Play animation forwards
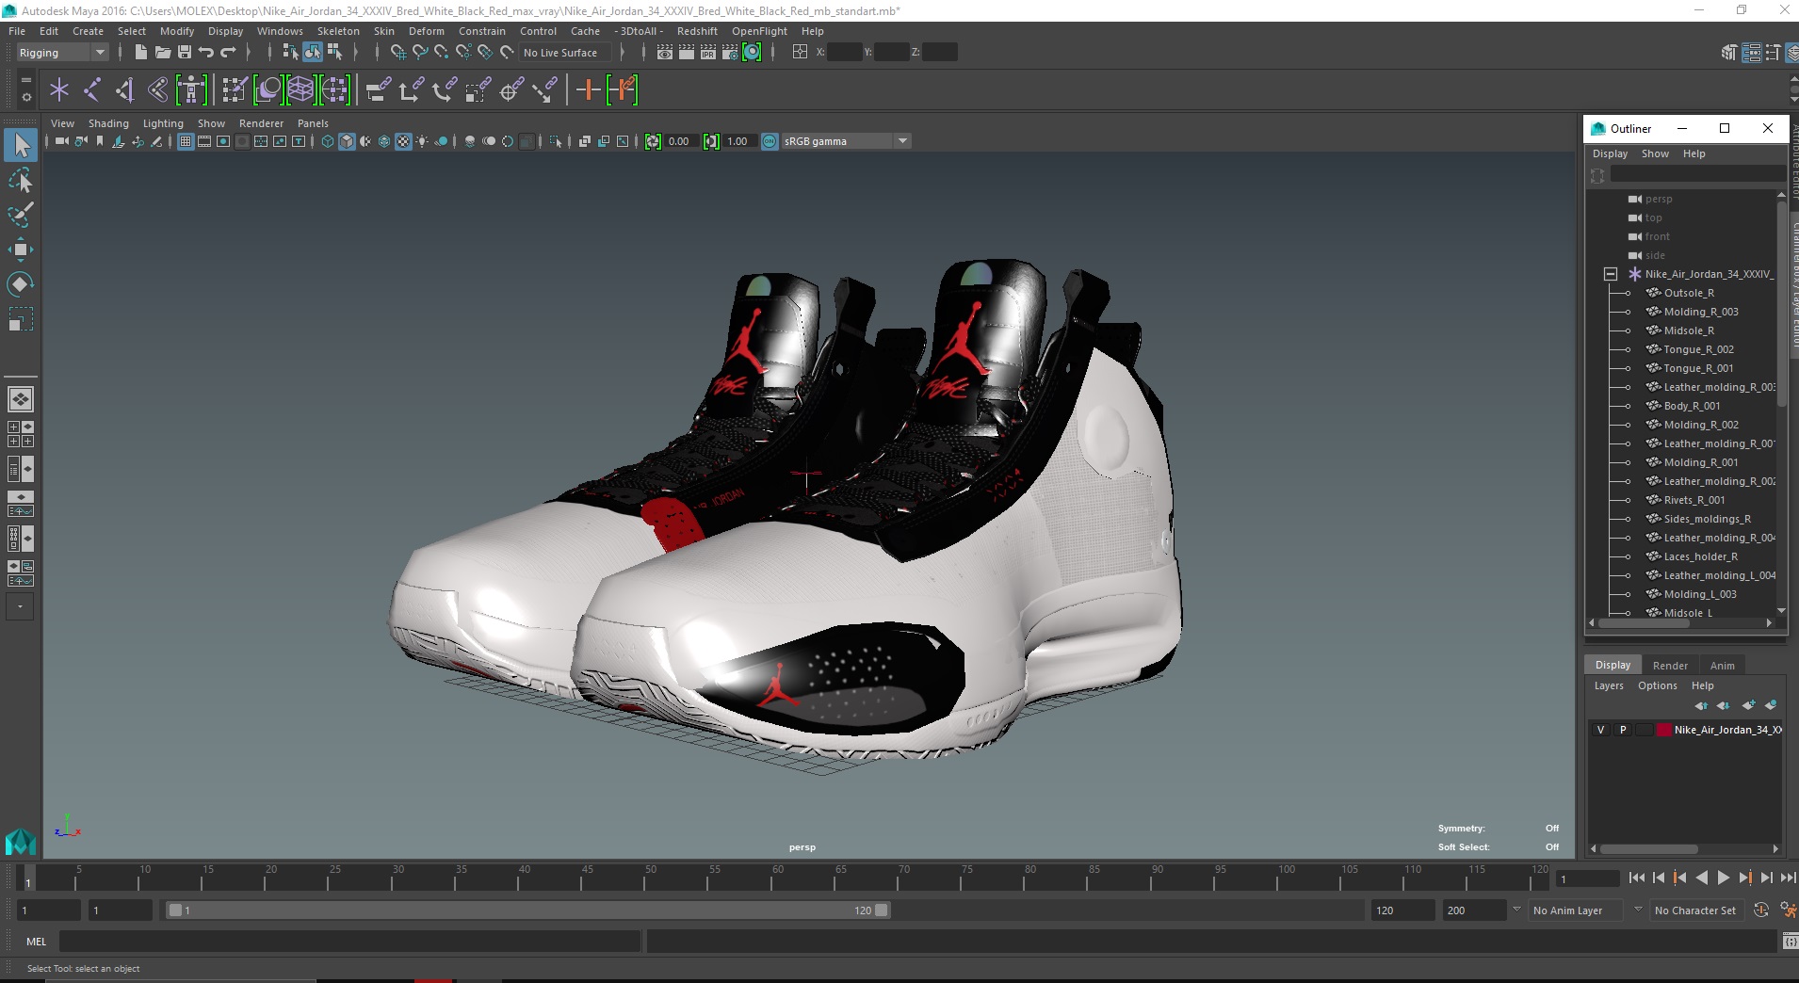This screenshot has height=983, width=1799. pyautogui.click(x=1723, y=878)
